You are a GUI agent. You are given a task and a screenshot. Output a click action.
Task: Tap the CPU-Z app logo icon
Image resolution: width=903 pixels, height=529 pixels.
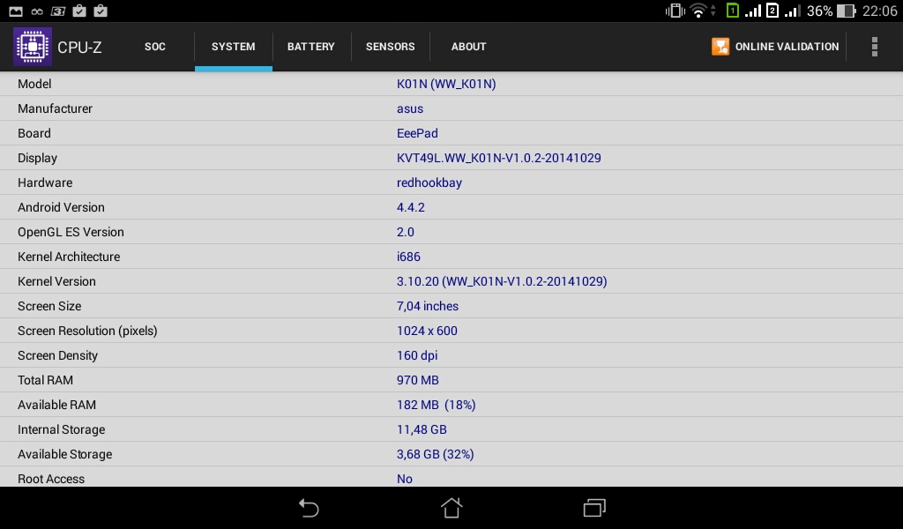[x=33, y=47]
